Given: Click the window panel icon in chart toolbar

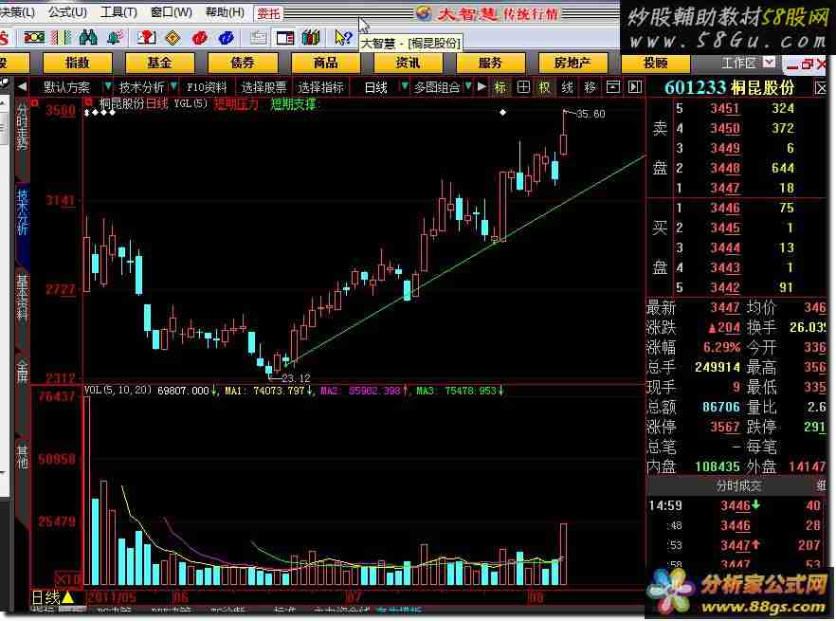Looking at the screenshot, I should click(613, 87).
